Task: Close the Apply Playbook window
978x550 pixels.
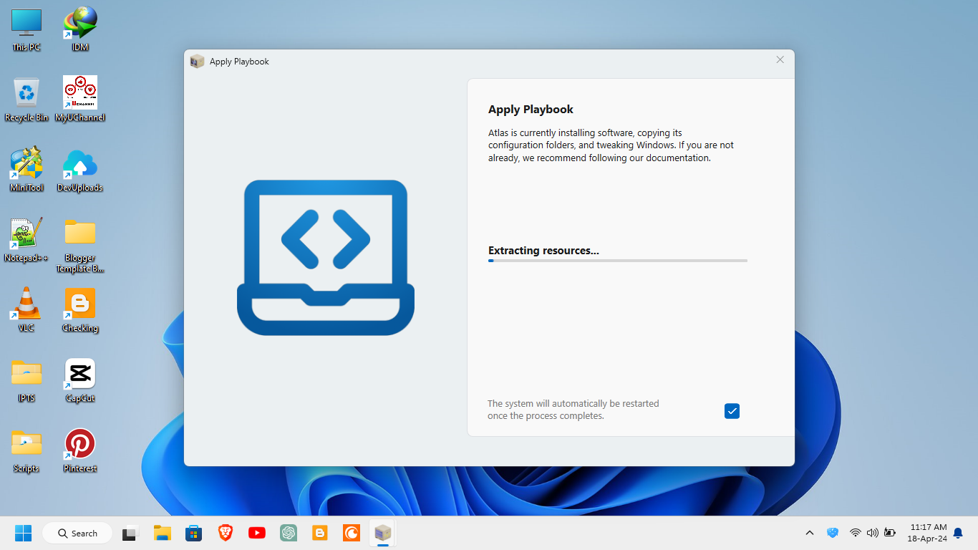Action: tap(780, 60)
